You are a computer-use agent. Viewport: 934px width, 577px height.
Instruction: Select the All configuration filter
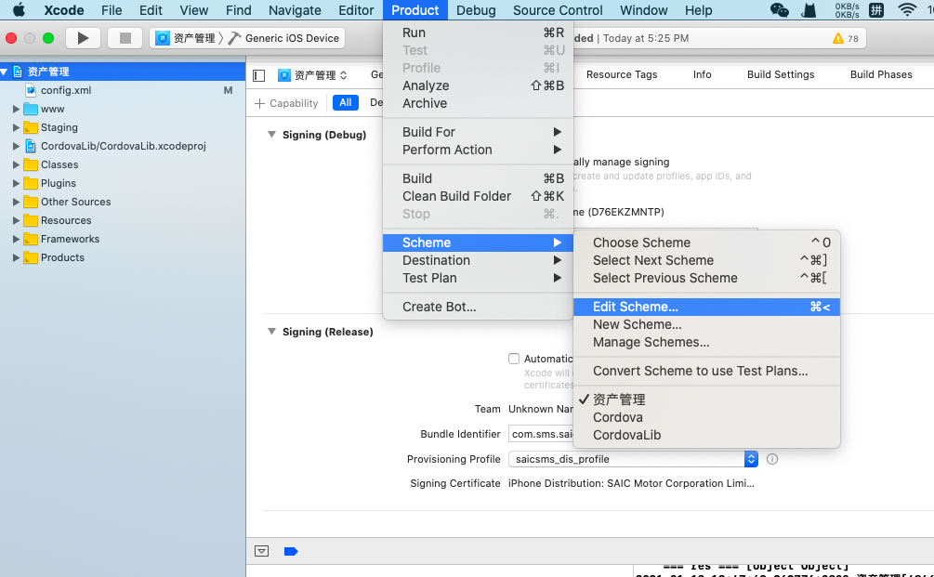346,102
